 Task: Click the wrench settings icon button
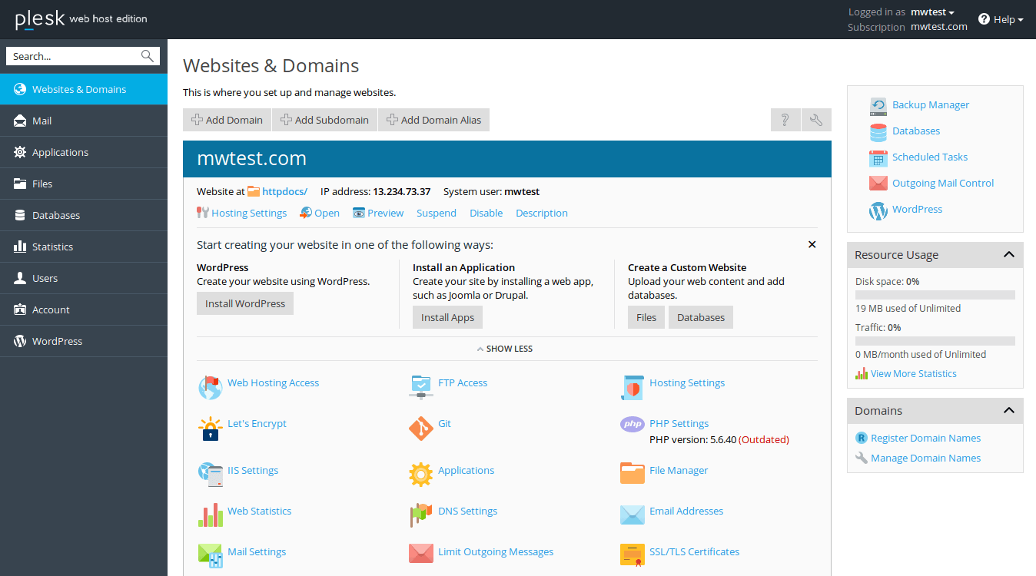coord(816,120)
